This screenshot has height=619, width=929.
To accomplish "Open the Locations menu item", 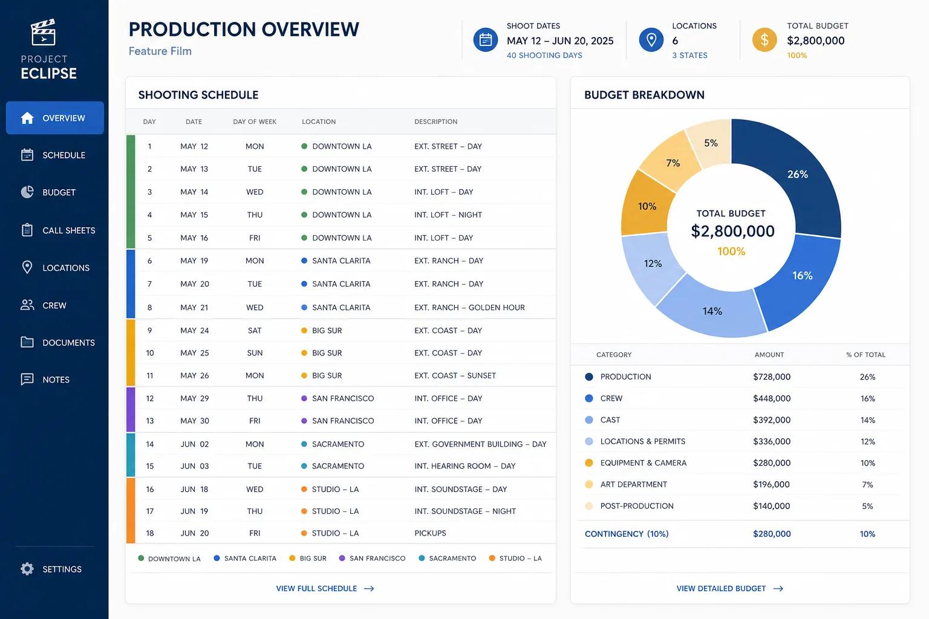I will point(55,267).
